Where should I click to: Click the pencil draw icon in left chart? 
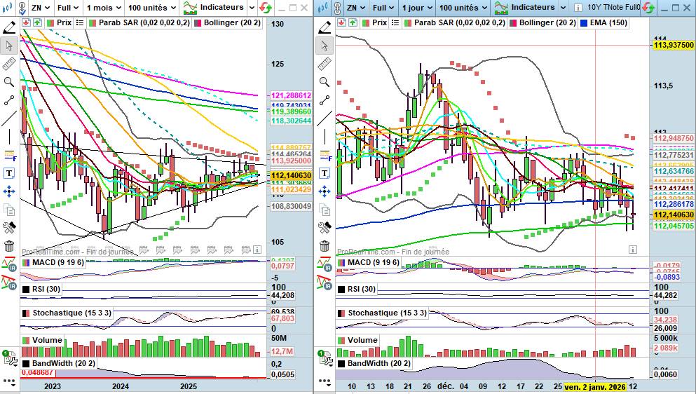coord(9,27)
